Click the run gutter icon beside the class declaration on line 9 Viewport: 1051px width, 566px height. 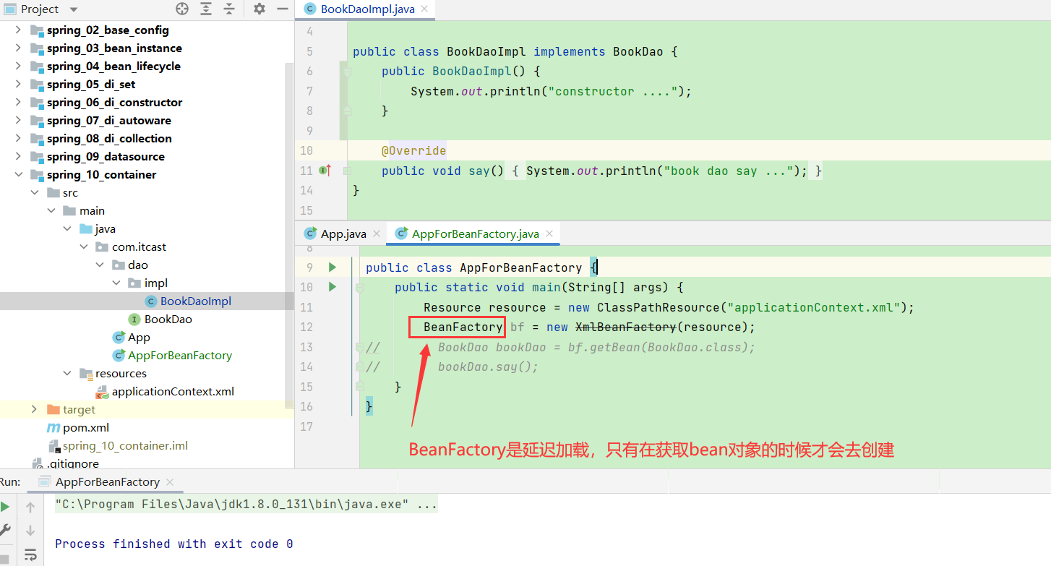[332, 267]
